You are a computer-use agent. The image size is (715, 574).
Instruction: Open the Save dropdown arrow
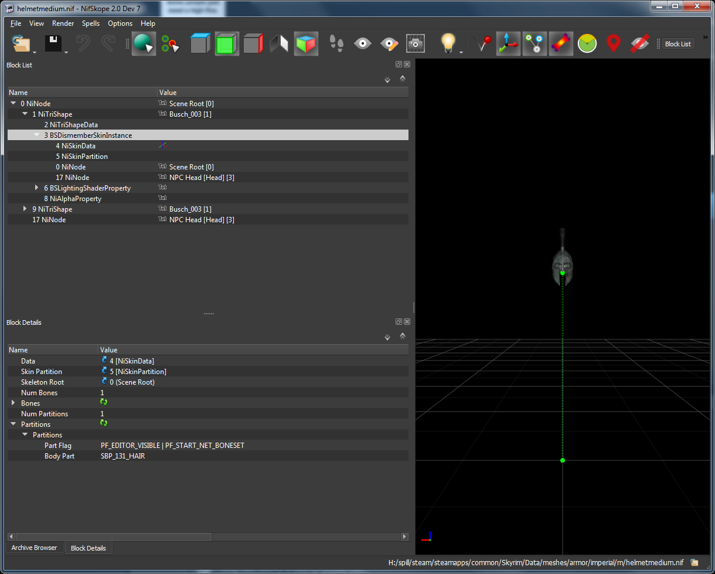pyautogui.click(x=66, y=53)
